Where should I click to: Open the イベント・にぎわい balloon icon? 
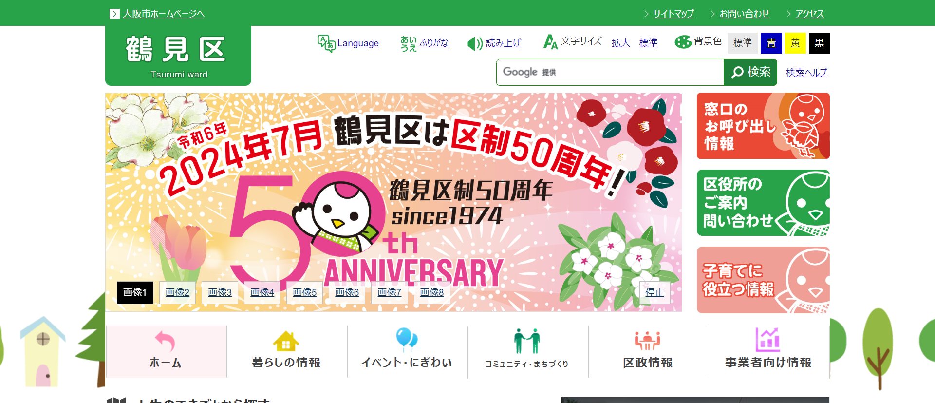[407, 340]
